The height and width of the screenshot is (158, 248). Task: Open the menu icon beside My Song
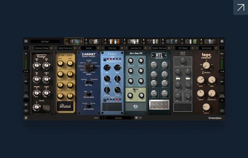click(x=26, y=41)
